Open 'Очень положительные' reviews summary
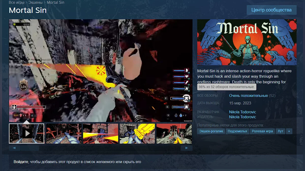This screenshot has width=305, height=171. pyautogui.click(x=248, y=96)
